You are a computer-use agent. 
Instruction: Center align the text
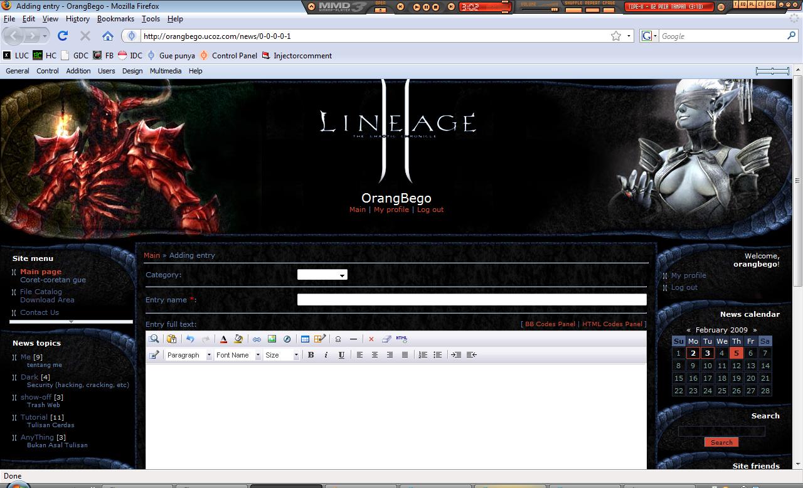[x=375, y=354]
